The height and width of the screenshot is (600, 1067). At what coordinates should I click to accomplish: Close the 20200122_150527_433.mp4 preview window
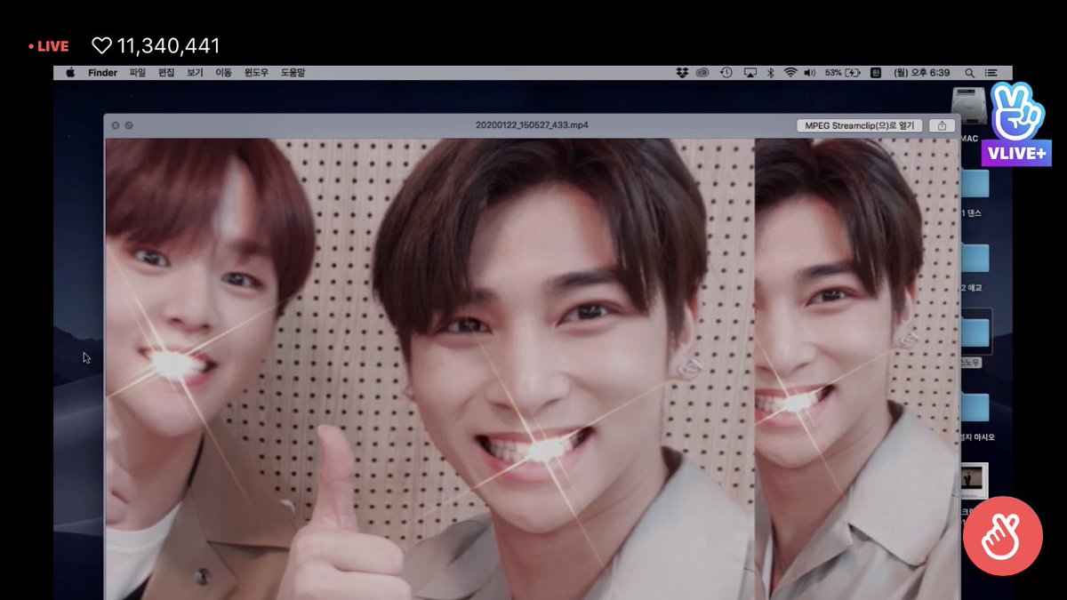115,125
